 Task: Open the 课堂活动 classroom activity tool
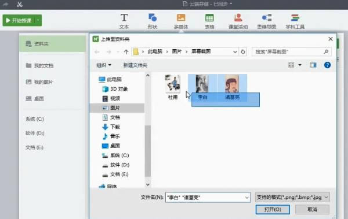tap(238, 21)
